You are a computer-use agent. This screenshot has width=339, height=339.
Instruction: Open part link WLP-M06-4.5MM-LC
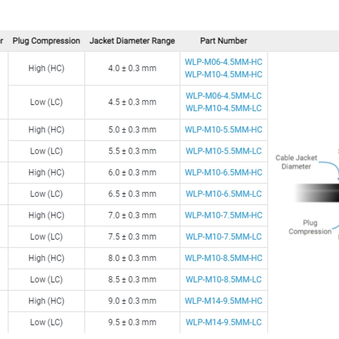[224, 96]
